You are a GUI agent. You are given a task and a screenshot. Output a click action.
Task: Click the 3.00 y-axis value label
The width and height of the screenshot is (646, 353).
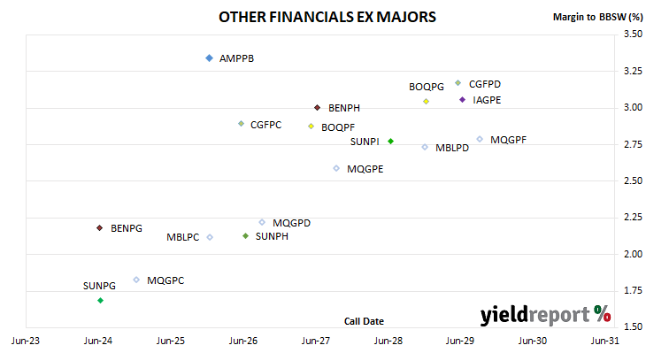[633, 107]
